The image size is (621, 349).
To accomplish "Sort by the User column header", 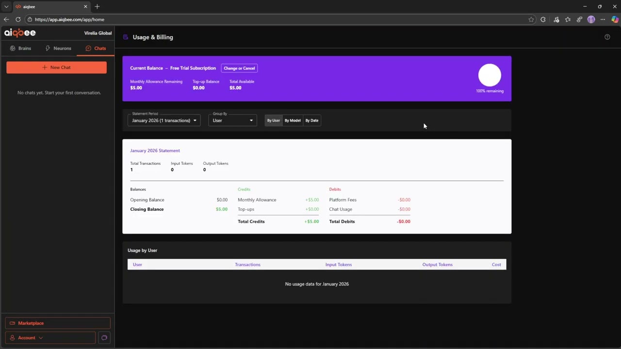I will pos(137,265).
